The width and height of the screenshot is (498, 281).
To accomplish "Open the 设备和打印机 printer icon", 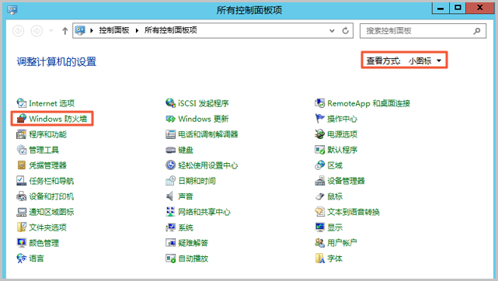I will point(21,196).
